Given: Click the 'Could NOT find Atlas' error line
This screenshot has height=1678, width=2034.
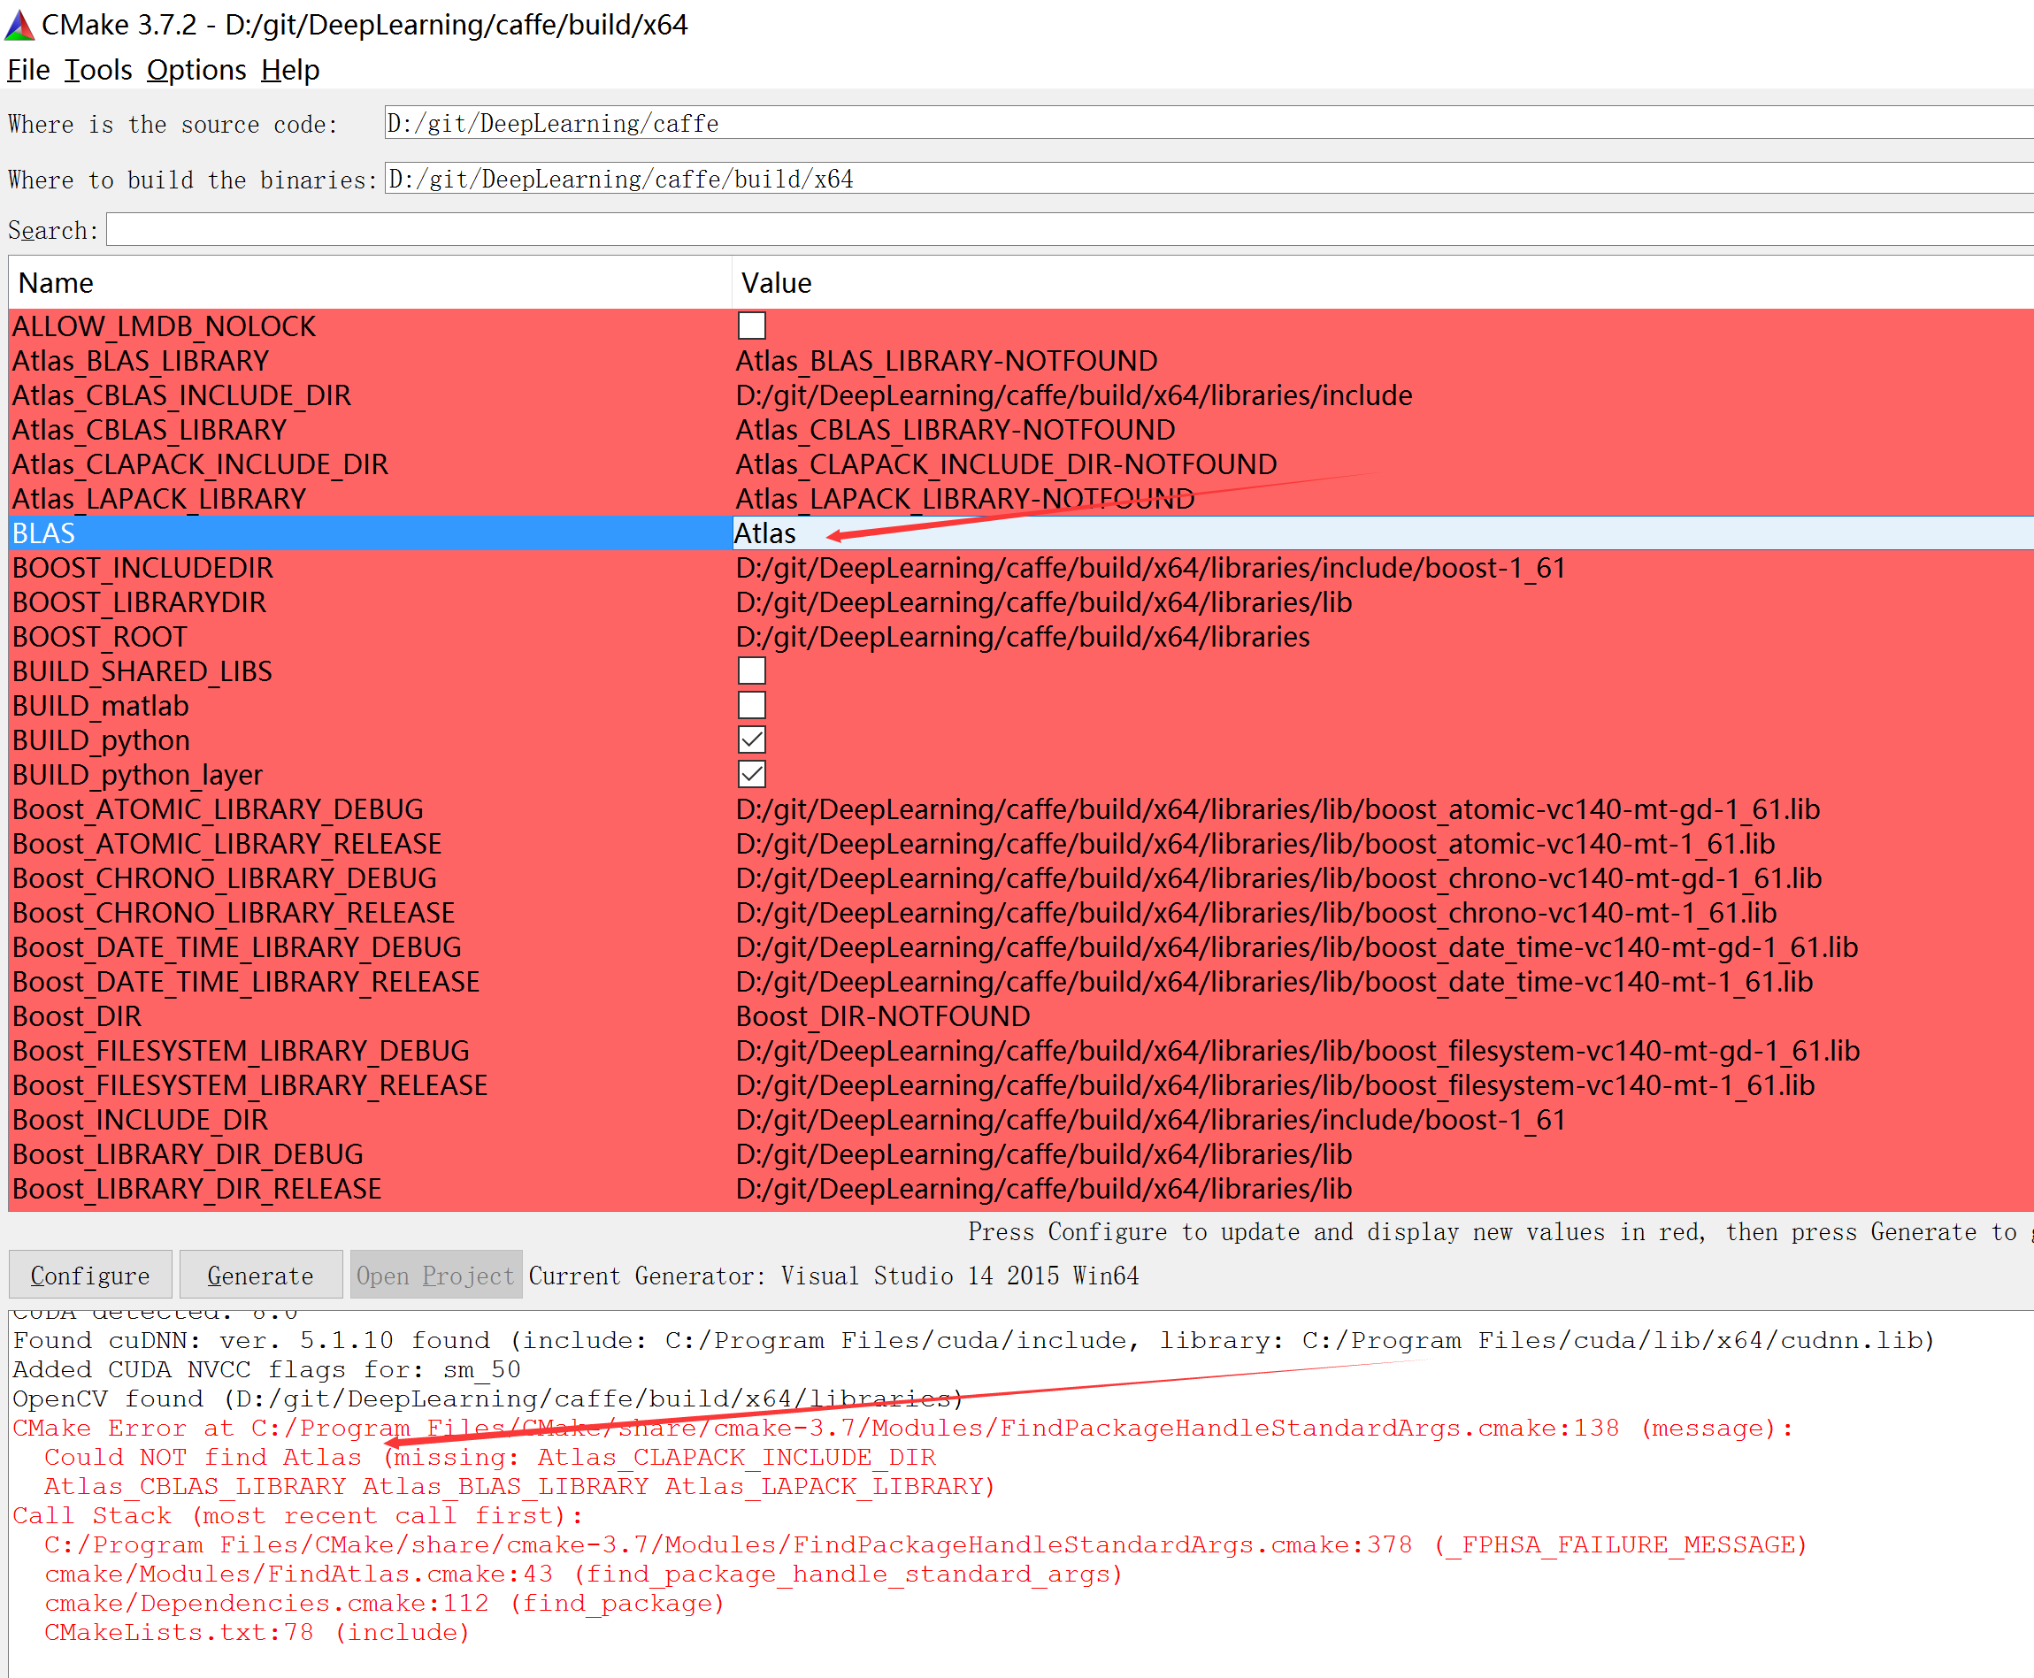Looking at the screenshot, I should [x=489, y=1457].
